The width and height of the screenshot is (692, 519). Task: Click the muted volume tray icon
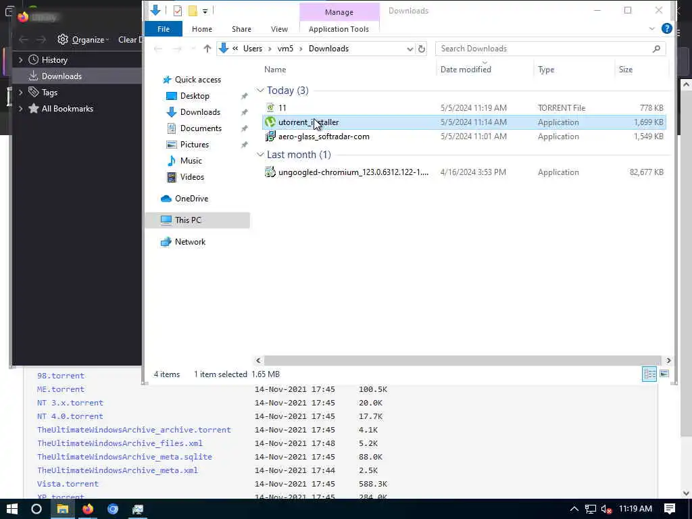pos(606,509)
